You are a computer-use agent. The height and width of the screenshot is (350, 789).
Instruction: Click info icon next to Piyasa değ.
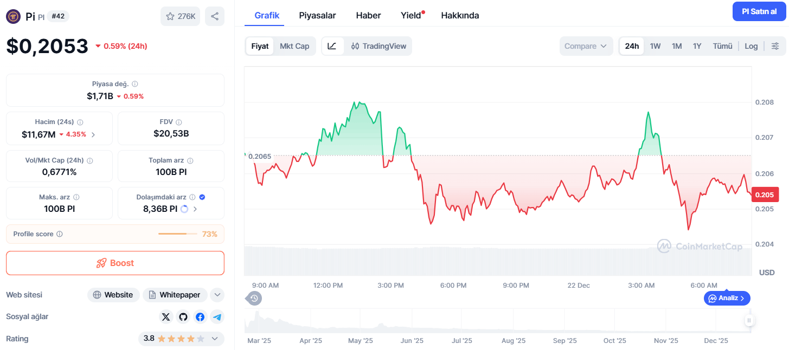click(135, 84)
